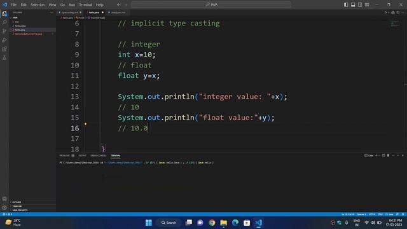Open Terminal menu
Image resolution: width=407 pixels, height=229 pixels.
pyautogui.click(x=86, y=4)
